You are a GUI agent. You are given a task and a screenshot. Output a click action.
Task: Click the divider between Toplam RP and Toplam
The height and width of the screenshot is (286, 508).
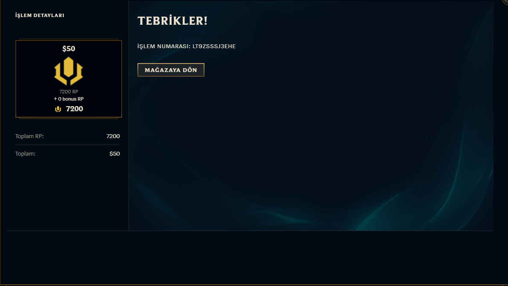click(x=67, y=144)
